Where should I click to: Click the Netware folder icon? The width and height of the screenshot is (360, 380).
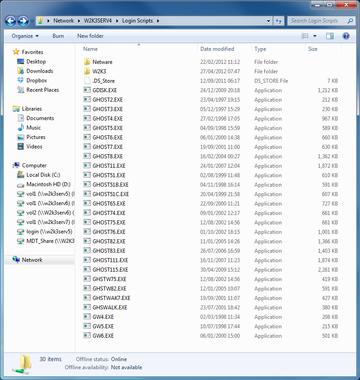click(87, 62)
